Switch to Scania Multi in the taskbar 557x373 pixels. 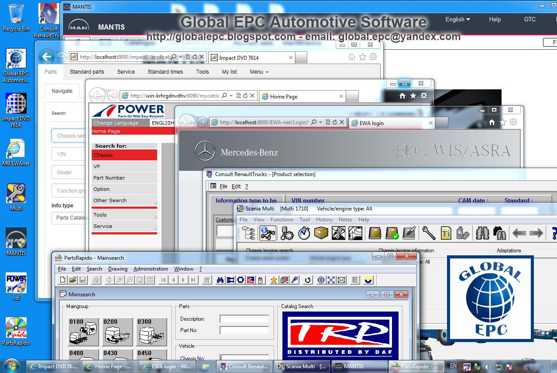[x=303, y=366]
